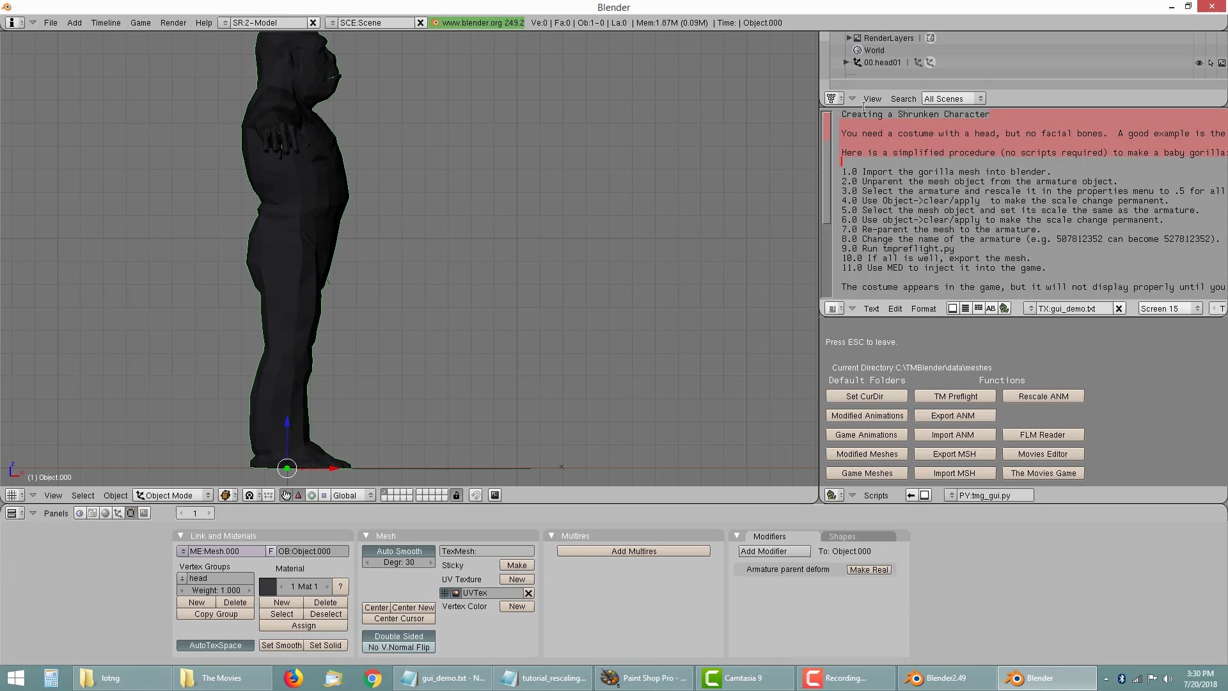Open the Scene panels button
1228x691 pixels.
click(x=144, y=513)
